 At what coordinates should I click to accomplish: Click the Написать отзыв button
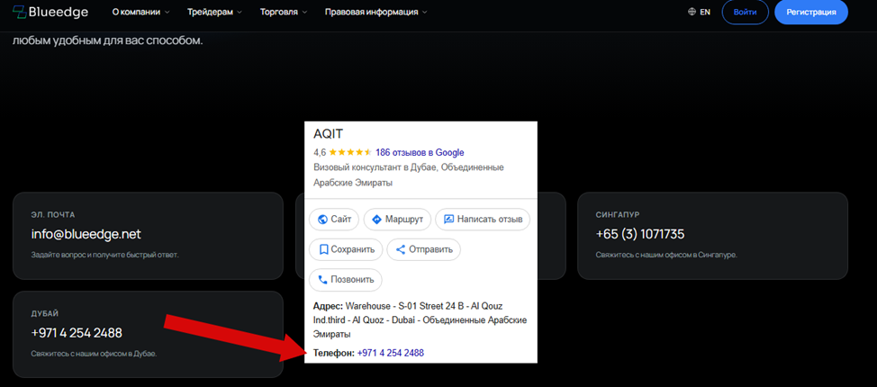(x=483, y=220)
